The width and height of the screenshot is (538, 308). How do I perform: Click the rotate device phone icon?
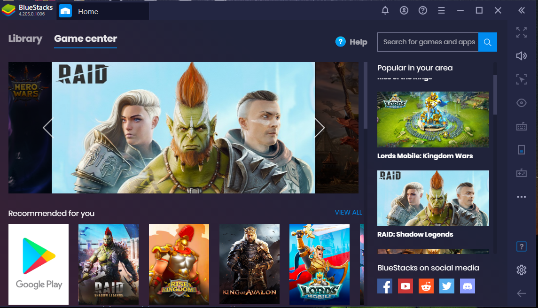pyautogui.click(x=522, y=150)
